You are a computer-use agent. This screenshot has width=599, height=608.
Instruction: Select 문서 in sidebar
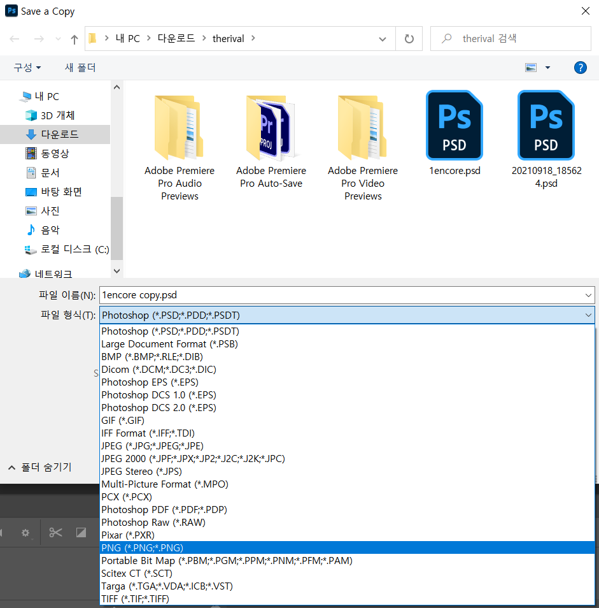43,173
